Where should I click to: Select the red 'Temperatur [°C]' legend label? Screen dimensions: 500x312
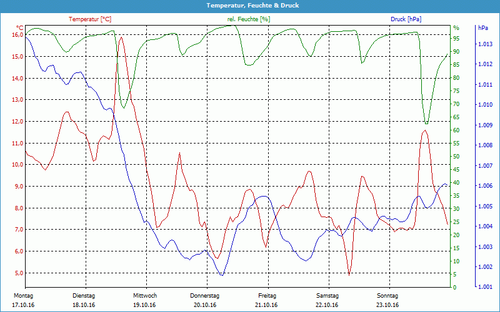coord(90,19)
